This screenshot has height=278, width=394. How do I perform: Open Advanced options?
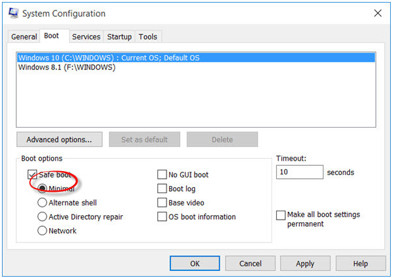pos(60,139)
